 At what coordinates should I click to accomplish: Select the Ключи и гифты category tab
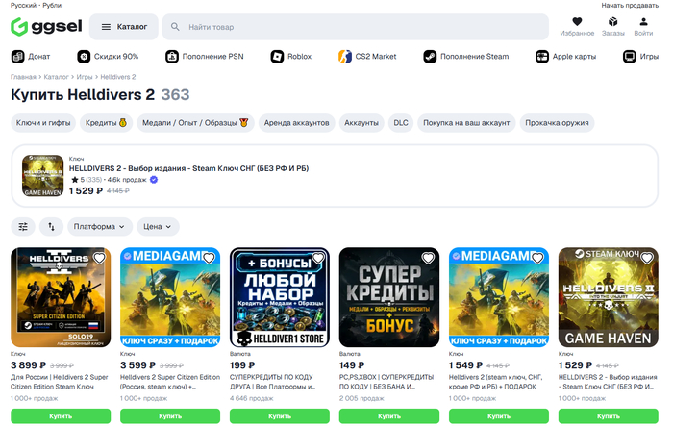(x=43, y=123)
